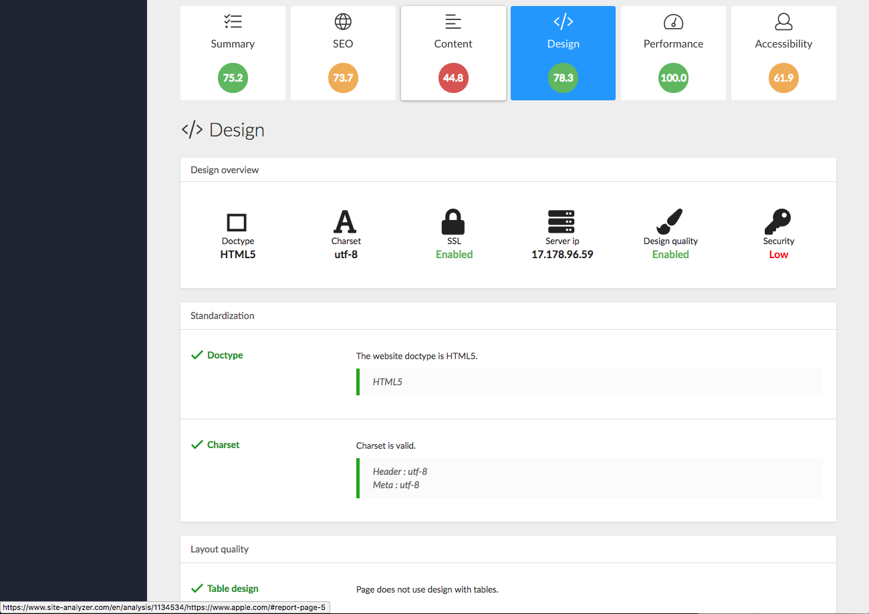869x614 pixels.
Task: Click the Design quality brush icon
Action: pyautogui.click(x=669, y=221)
